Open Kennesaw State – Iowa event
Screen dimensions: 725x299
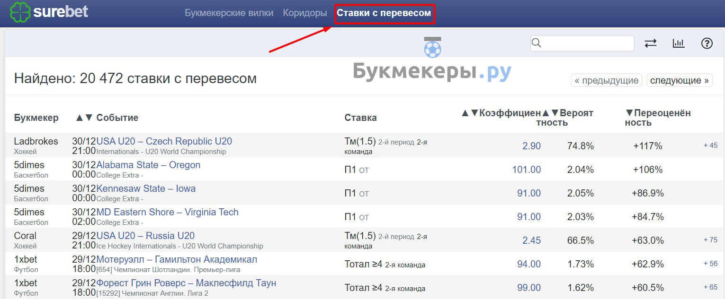coord(146,188)
